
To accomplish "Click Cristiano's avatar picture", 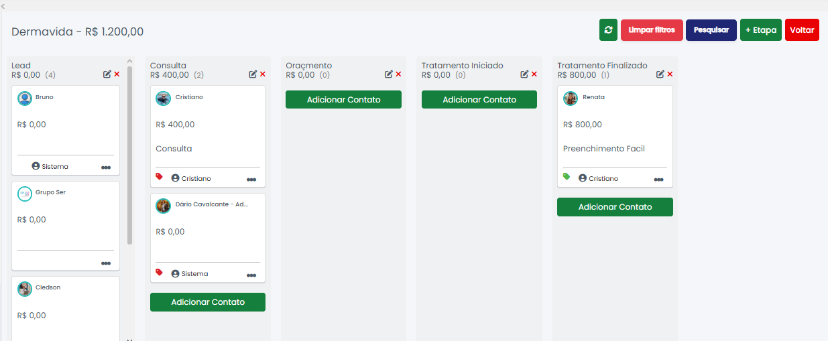I will pos(163,98).
